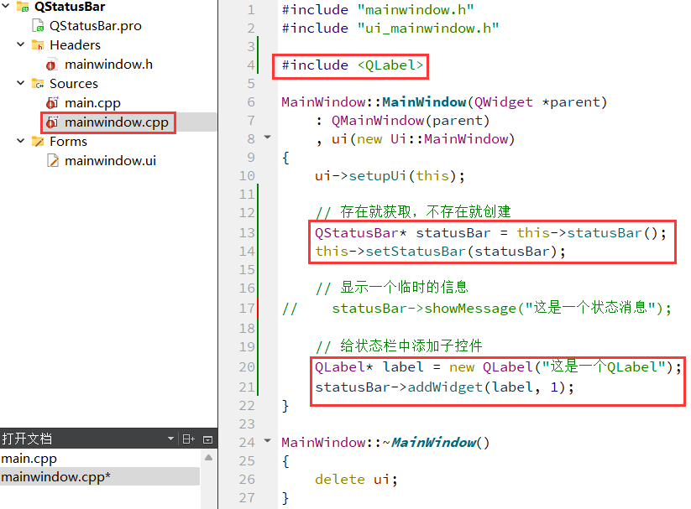
Task: Click the Headers folder icon
Action: coord(38,44)
